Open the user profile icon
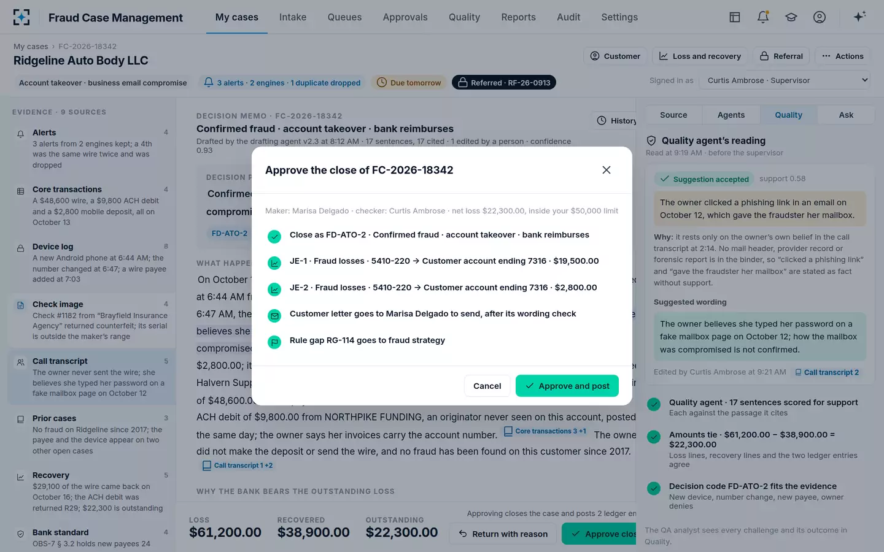Screen dimensions: 884x552 820,17
